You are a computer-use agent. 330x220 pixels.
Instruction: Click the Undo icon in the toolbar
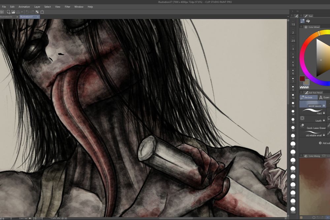tap(27, 12)
